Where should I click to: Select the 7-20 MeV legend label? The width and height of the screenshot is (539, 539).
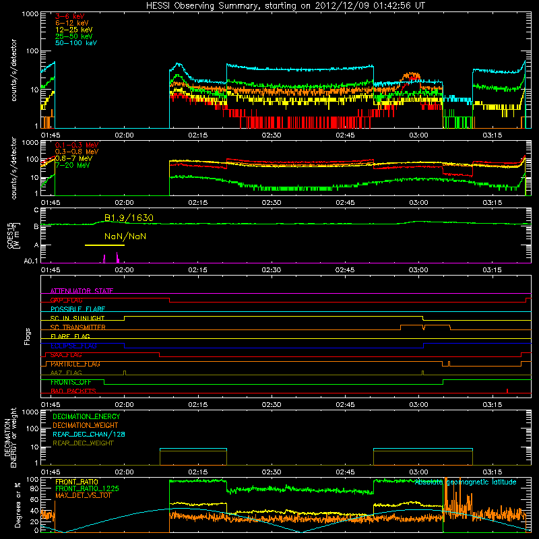pos(72,165)
